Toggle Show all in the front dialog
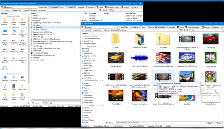 (134, 27)
